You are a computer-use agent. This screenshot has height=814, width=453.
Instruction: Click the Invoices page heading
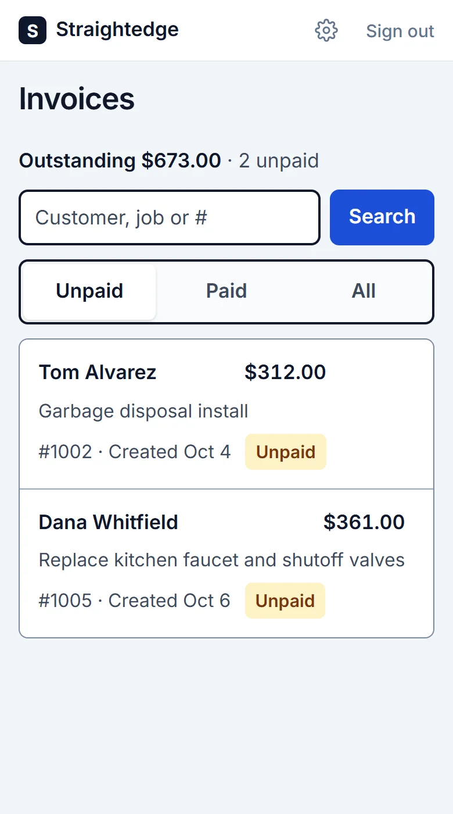coord(77,99)
